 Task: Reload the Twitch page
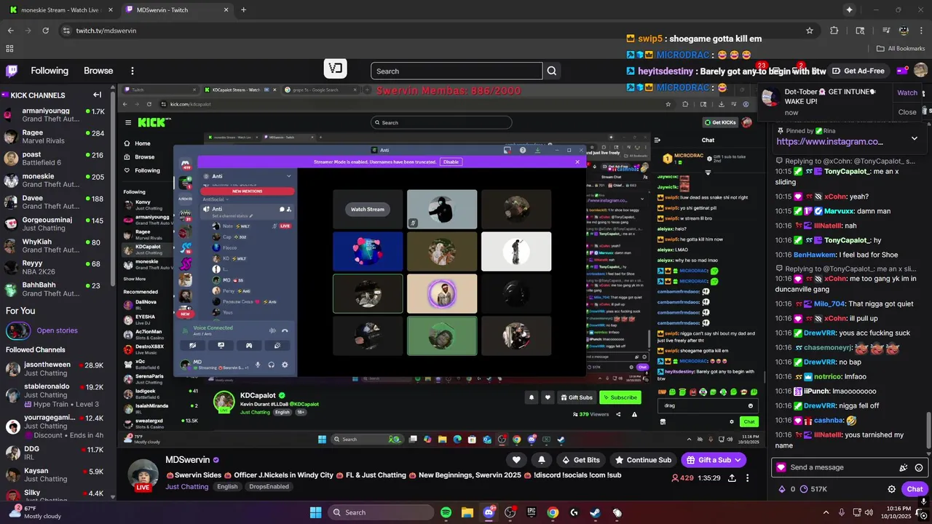tap(46, 31)
